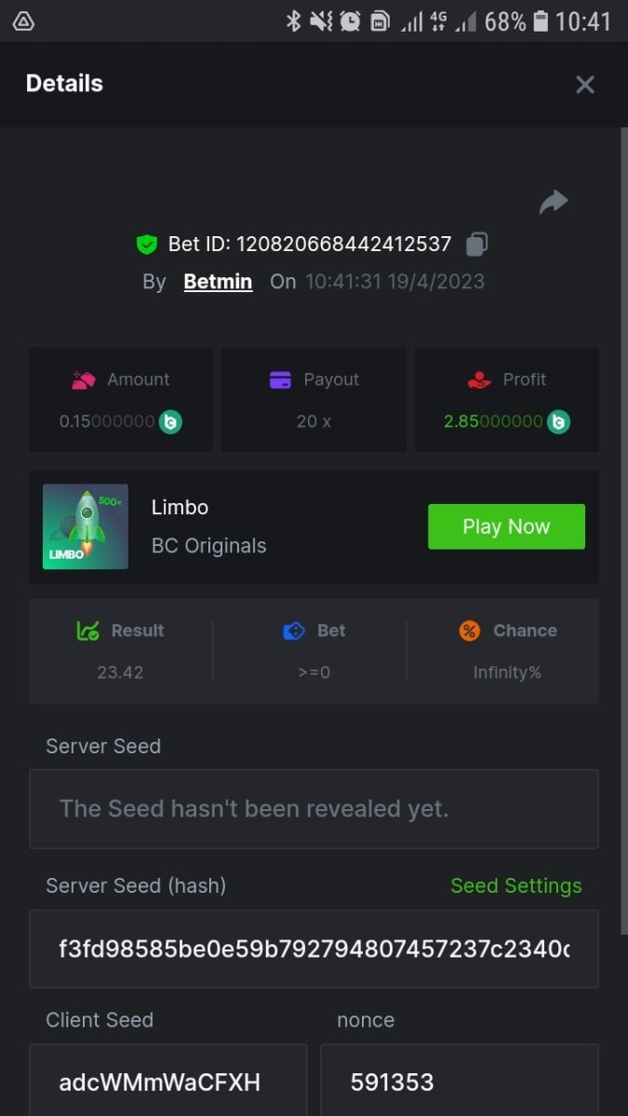Open the Betmin user profile link

click(x=218, y=282)
